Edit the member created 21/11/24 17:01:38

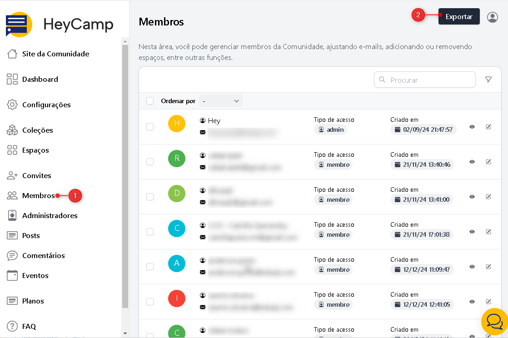coord(488,232)
